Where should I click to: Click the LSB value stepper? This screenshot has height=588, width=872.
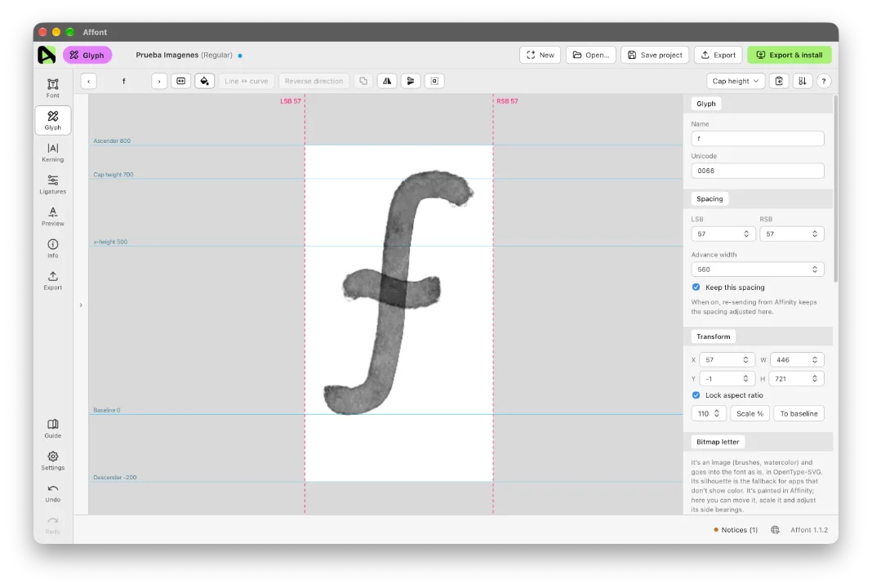[746, 234]
